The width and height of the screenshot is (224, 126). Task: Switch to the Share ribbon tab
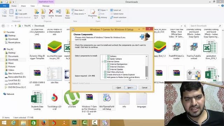pos(23,6)
